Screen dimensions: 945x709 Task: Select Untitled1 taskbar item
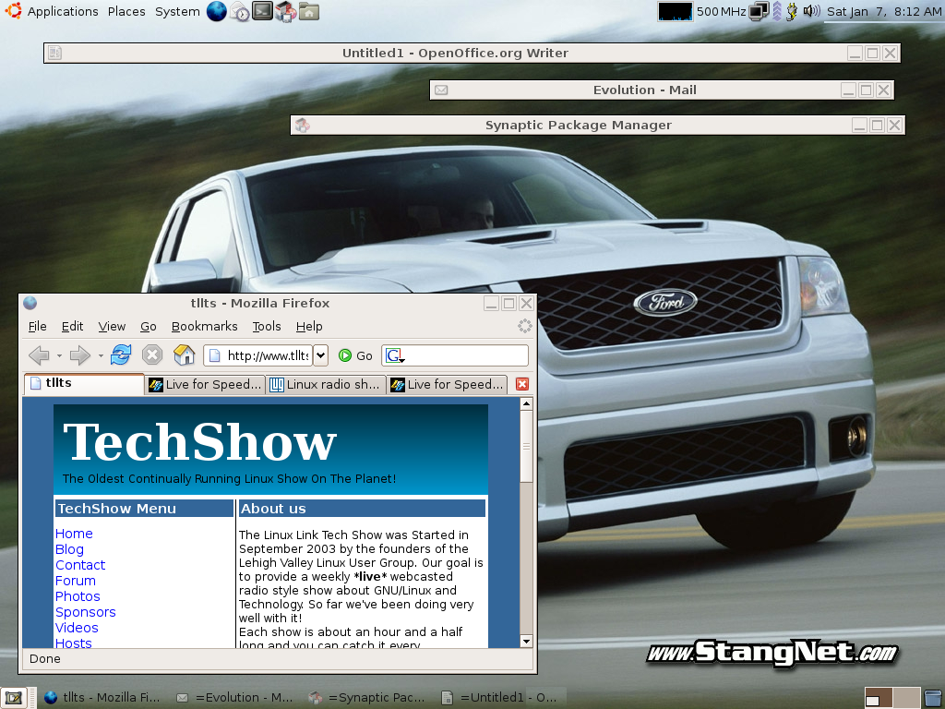click(x=499, y=698)
